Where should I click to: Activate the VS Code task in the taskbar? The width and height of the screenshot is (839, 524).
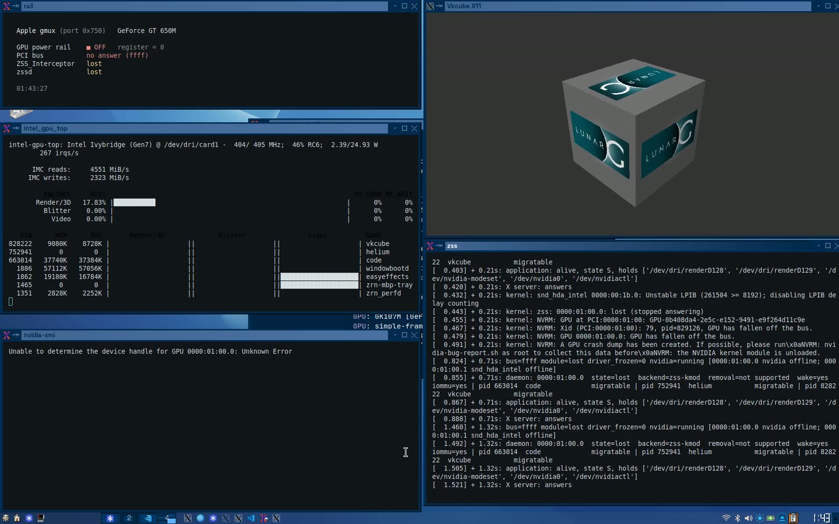(x=251, y=518)
